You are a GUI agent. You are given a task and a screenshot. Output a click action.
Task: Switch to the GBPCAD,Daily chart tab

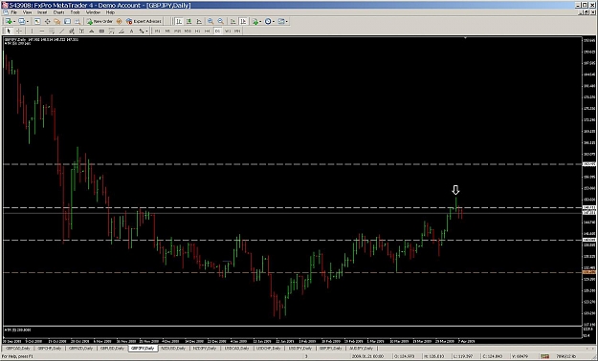tap(17, 348)
